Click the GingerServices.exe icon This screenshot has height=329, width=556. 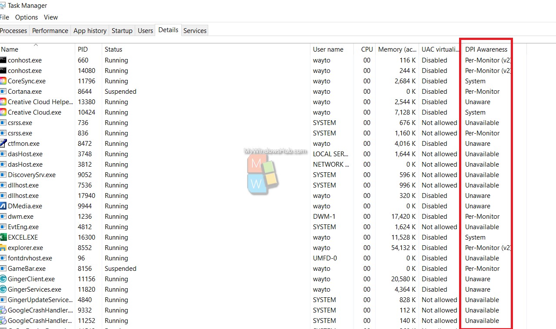point(3,290)
